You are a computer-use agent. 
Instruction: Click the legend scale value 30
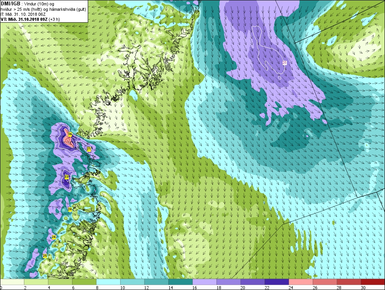[x=363, y=288]
